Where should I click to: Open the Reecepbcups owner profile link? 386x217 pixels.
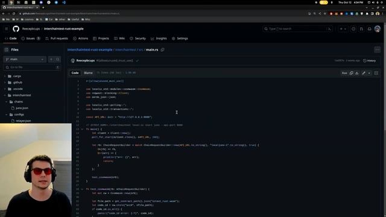tap(31, 29)
